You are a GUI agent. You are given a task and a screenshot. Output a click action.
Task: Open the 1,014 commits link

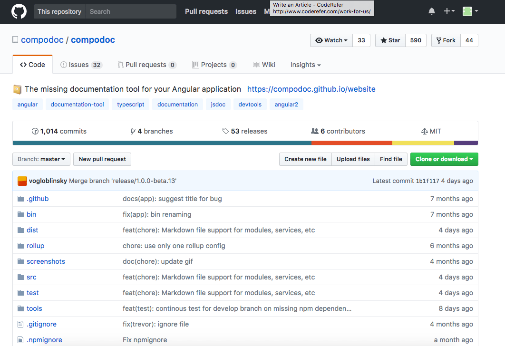(x=59, y=131)
